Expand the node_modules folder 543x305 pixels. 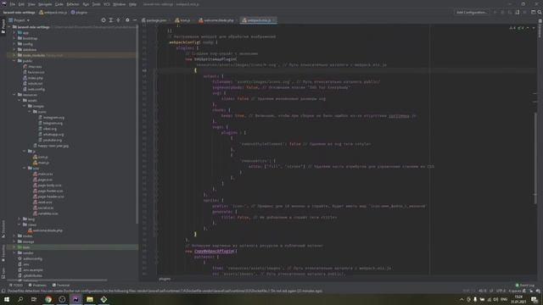pos(14,55)
